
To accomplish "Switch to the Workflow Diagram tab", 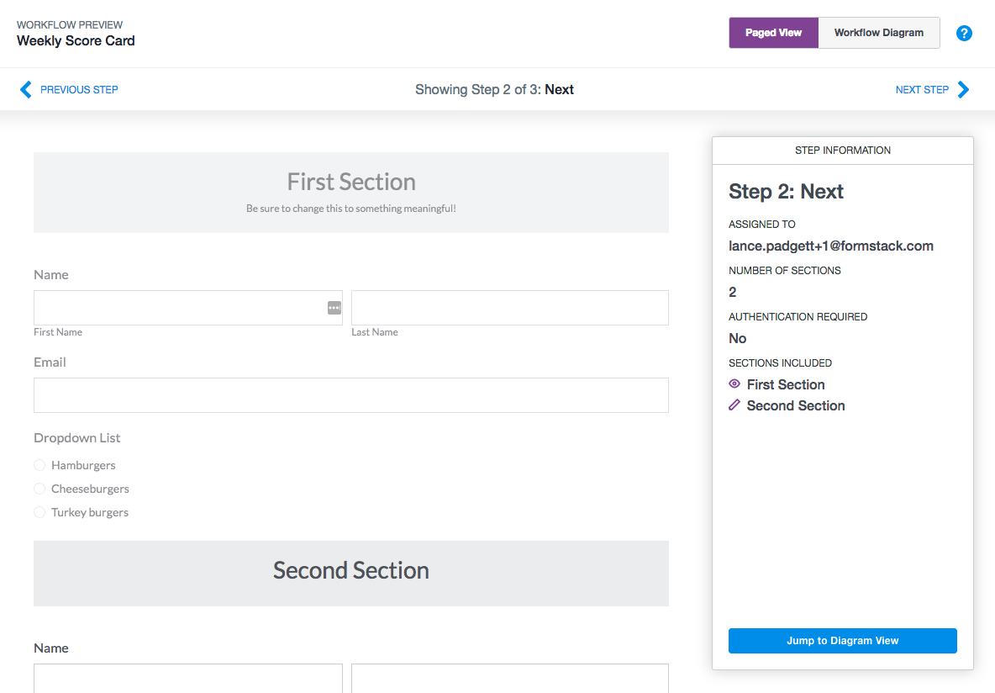I will (878, 32).
